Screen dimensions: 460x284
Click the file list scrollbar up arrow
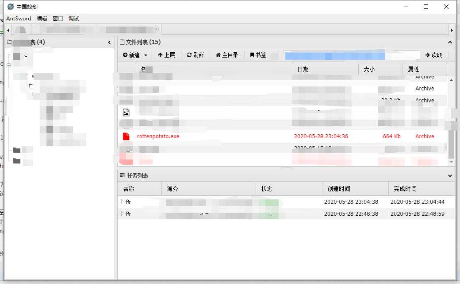451,80
